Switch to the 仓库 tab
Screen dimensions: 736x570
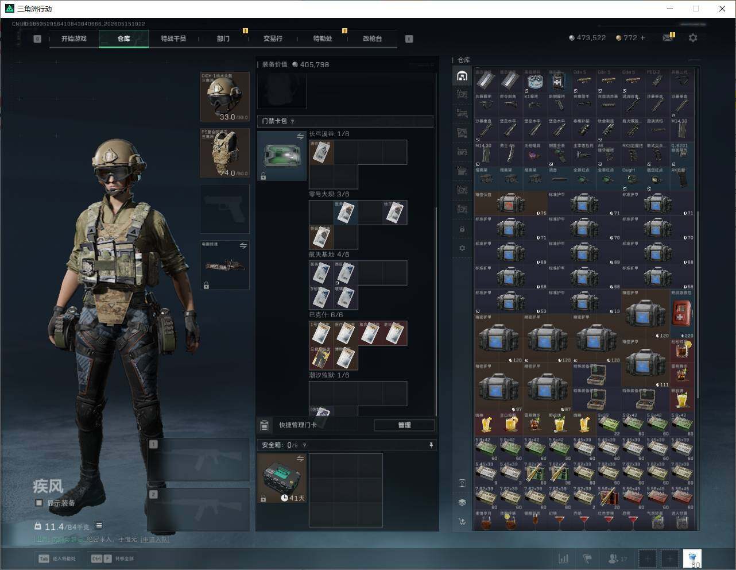[124, 38]
